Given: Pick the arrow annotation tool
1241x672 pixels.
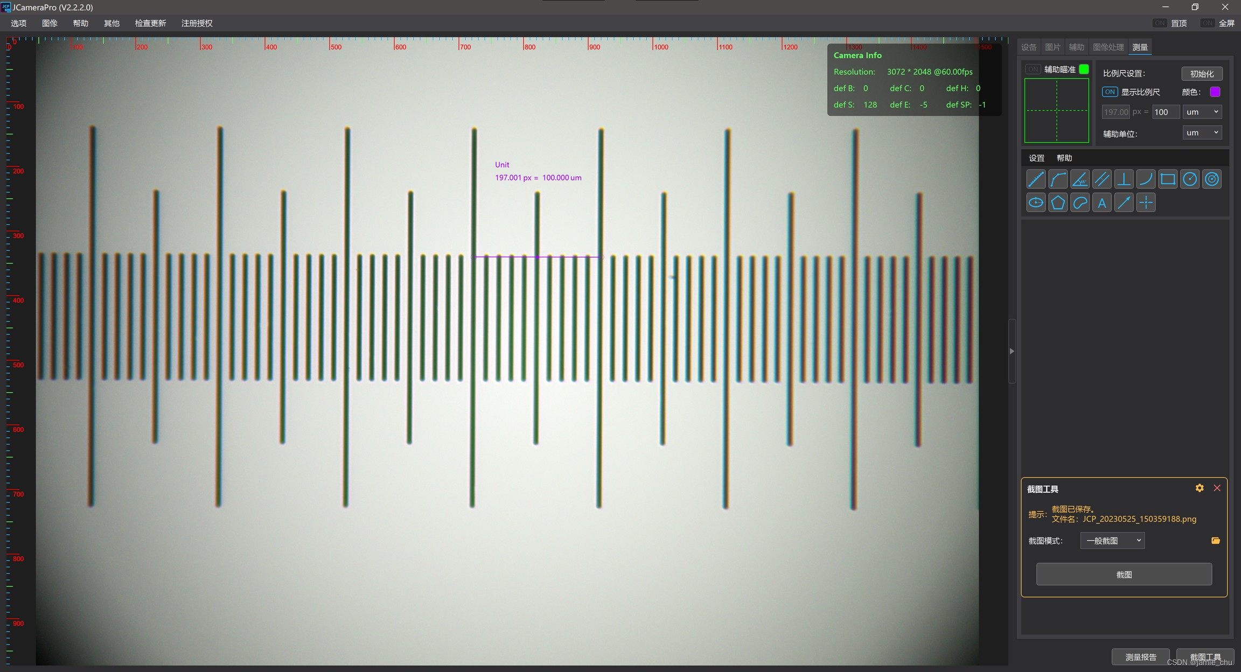Looking at the screenshot, I should click(x=1124, y=203).
